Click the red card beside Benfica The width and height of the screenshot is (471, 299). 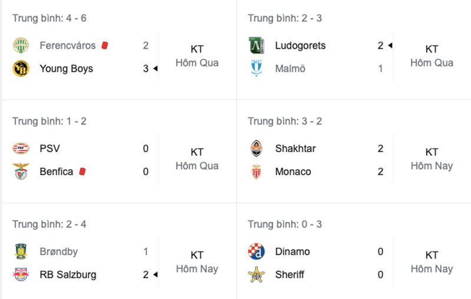click(82, 172)
